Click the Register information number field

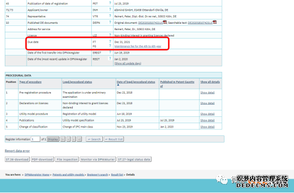point(36,139)
